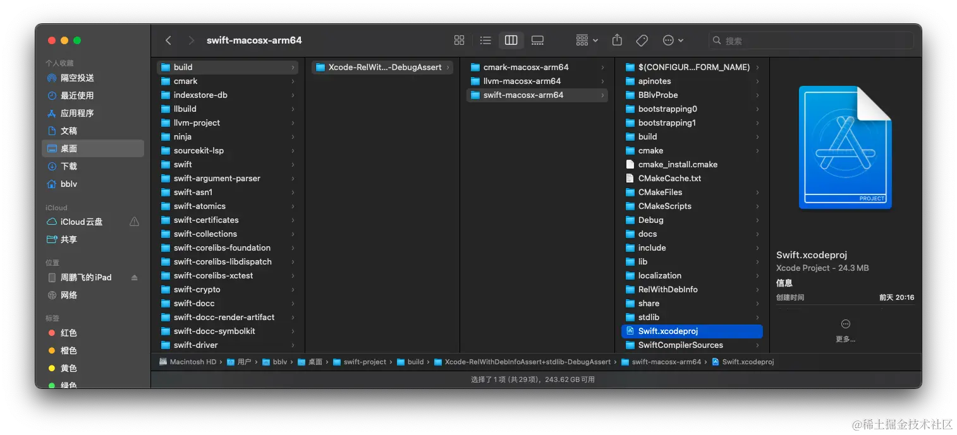The width and height of the screenshot is (957, 435).
Task: Click the search field
Action: 811,40
